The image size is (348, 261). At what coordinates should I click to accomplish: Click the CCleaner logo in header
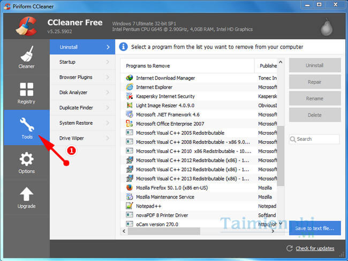[x=26, y=26]
